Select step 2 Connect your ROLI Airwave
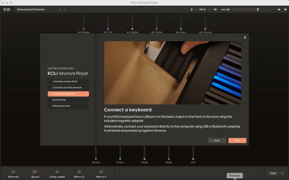289x180 pixels. (68, 88)
